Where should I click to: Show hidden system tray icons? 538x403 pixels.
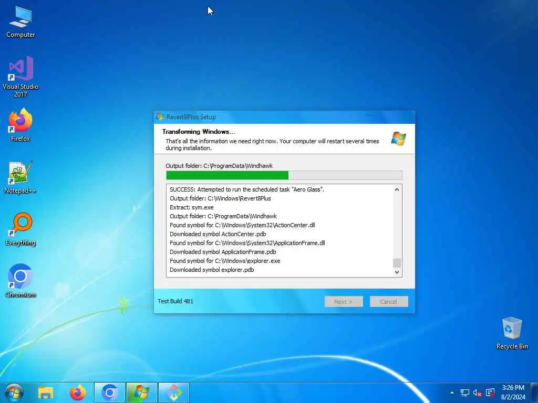point(452,393)
